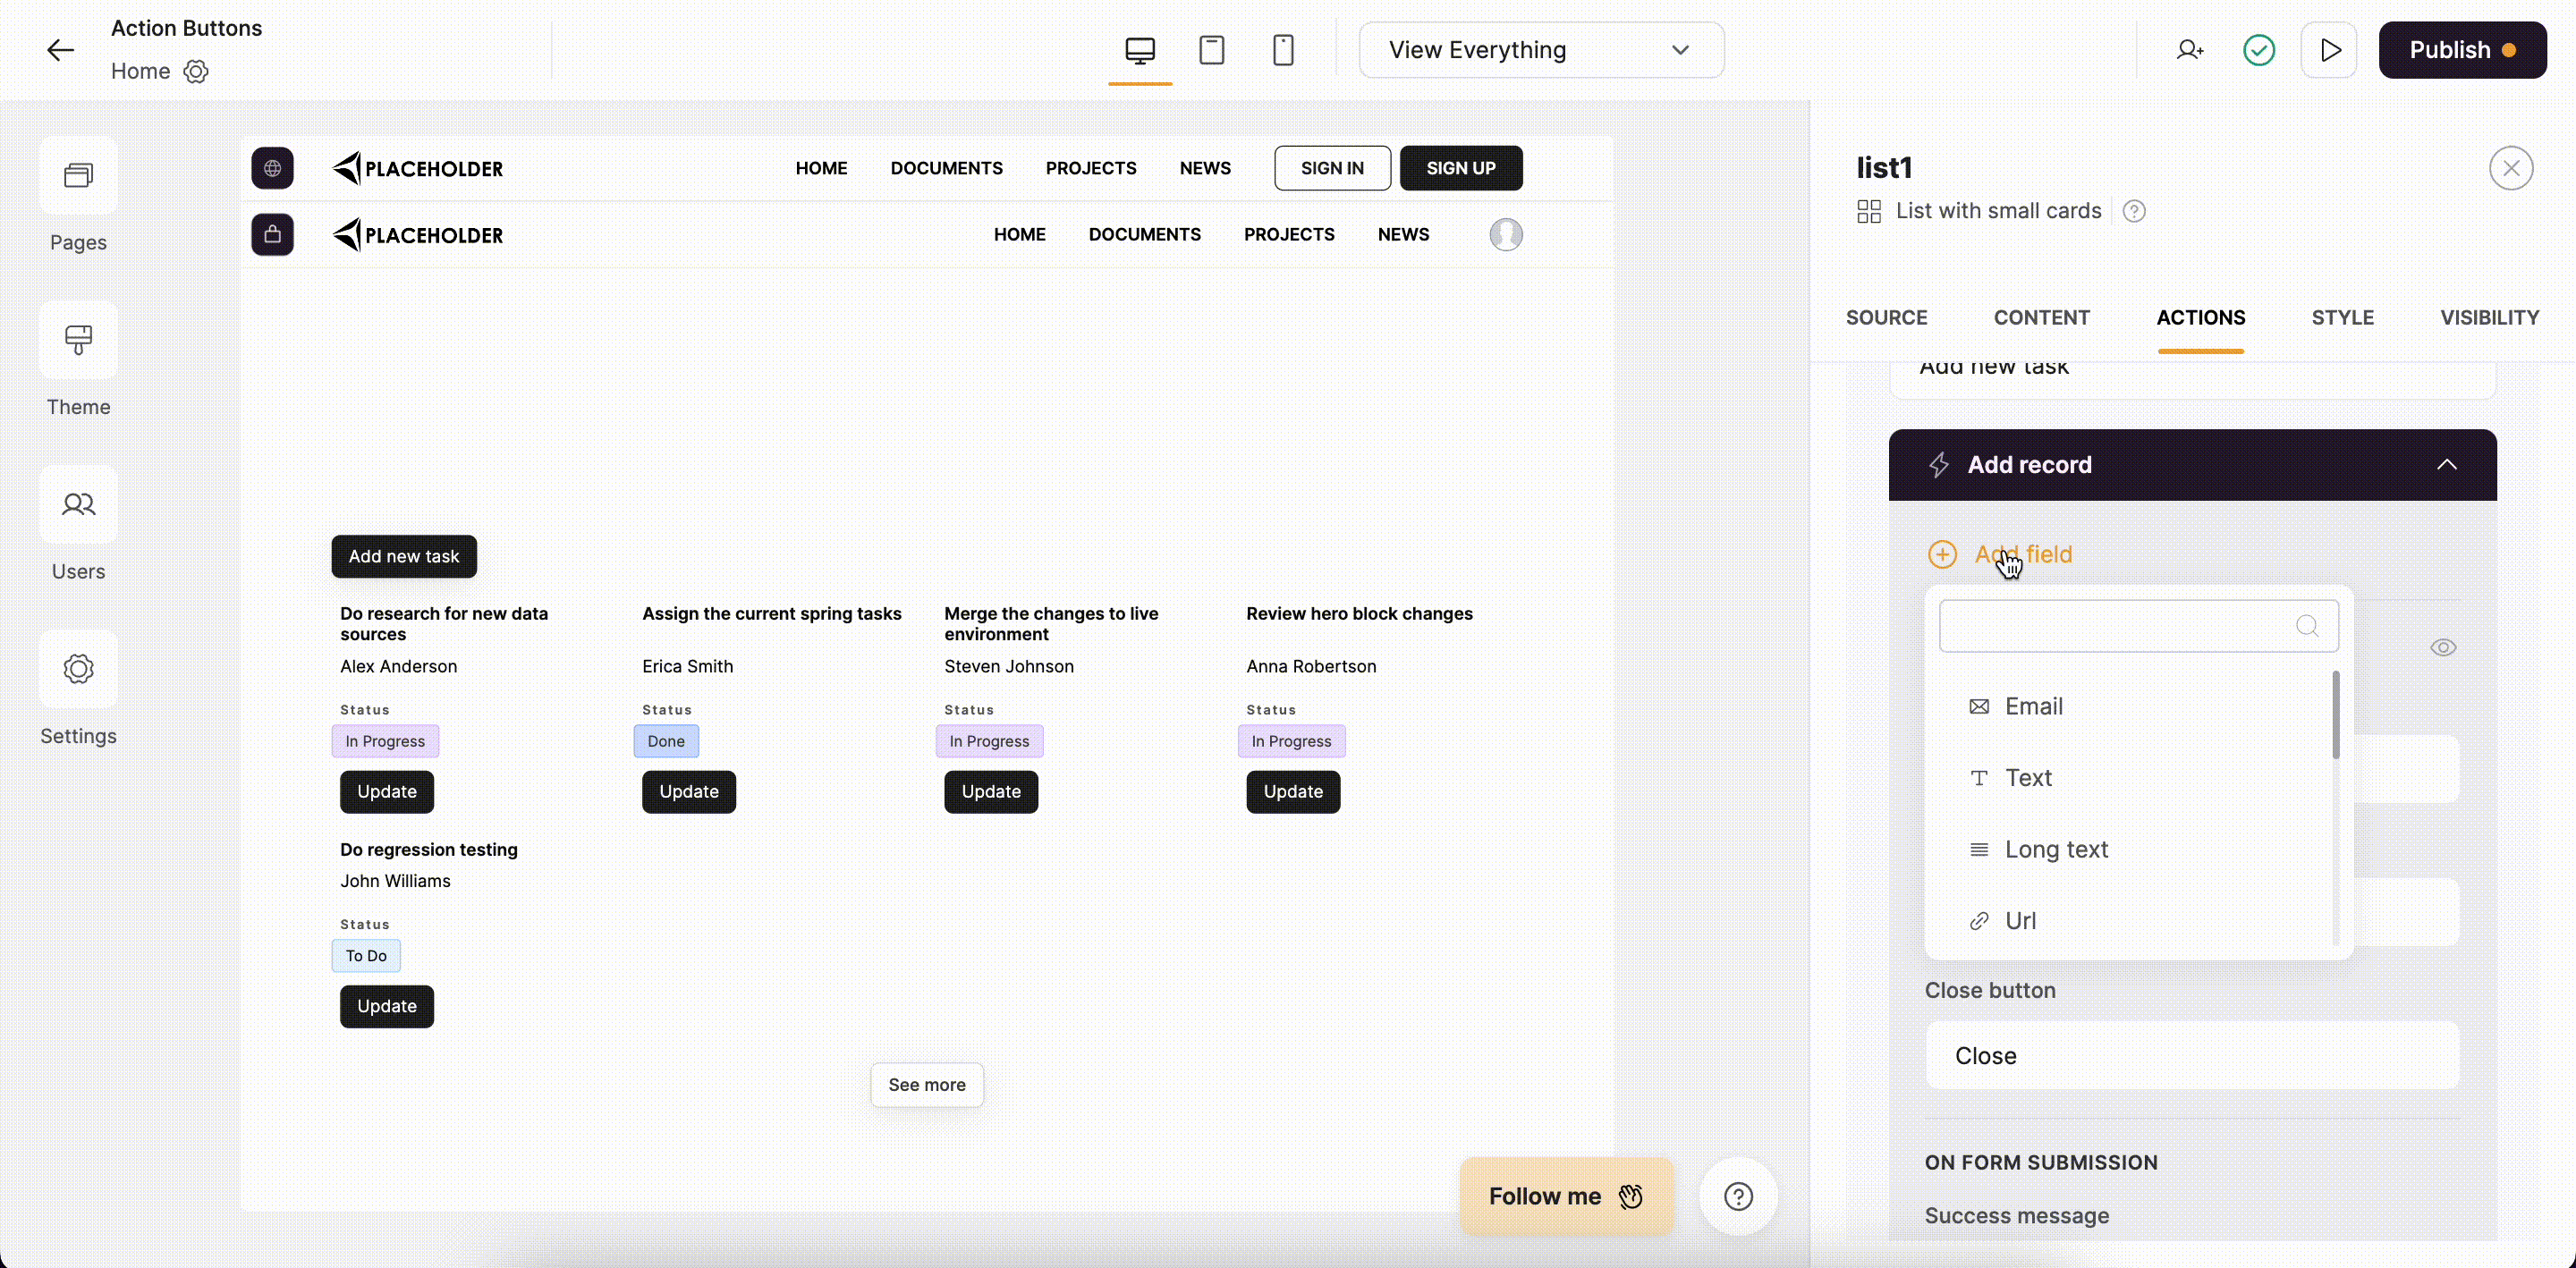The image size is (2576, 1268).
Task: Toggle field visibility with the eye icon
Action: point(2443,647)
